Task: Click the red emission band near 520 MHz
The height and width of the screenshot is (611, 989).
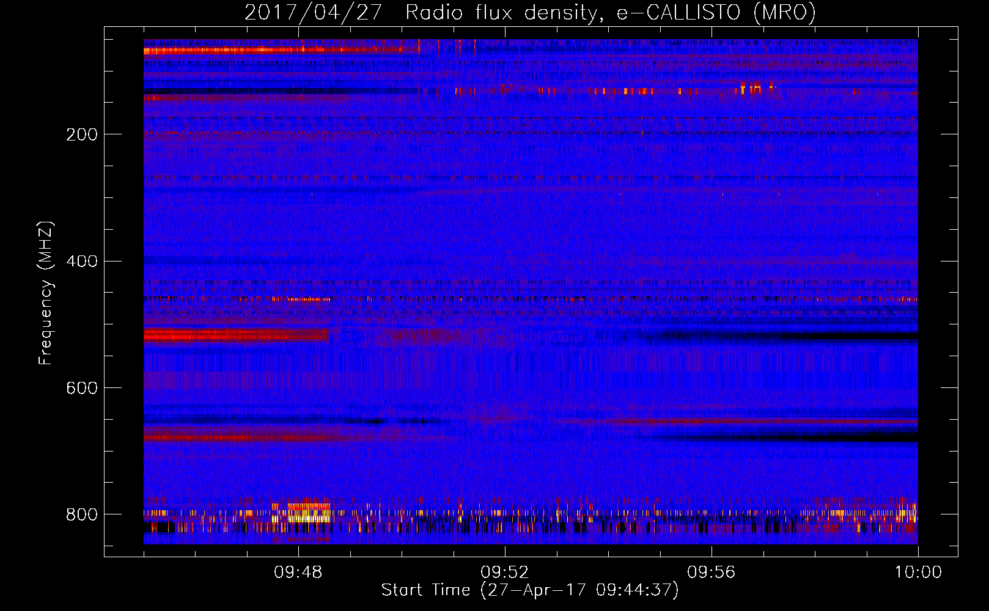Action: coord(237,335)
